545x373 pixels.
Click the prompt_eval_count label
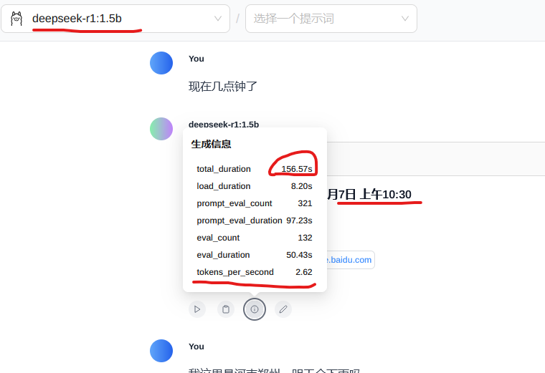(x=234, y=203)
